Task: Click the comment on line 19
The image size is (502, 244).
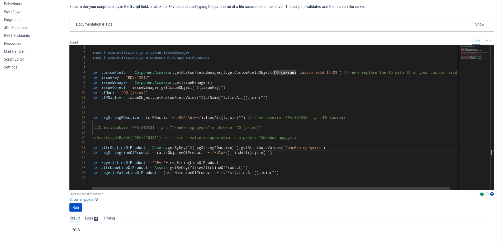Action: click(195, 138)
